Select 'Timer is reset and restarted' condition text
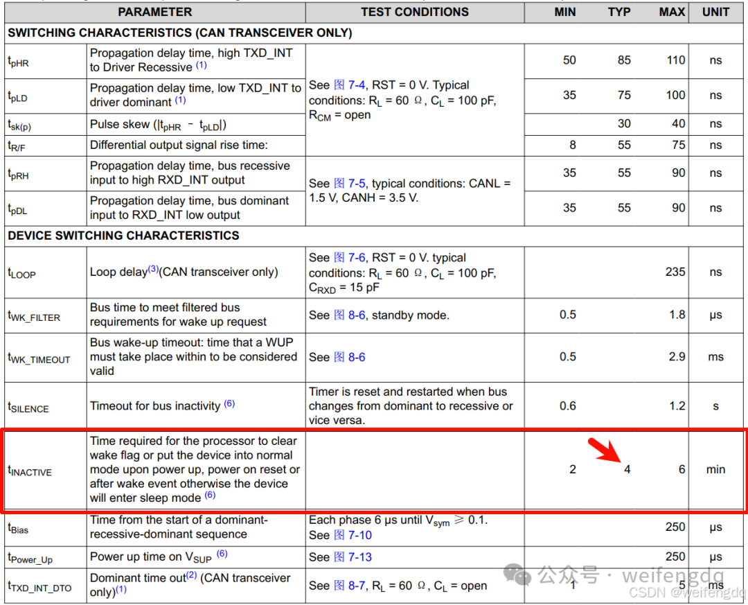 411,406
